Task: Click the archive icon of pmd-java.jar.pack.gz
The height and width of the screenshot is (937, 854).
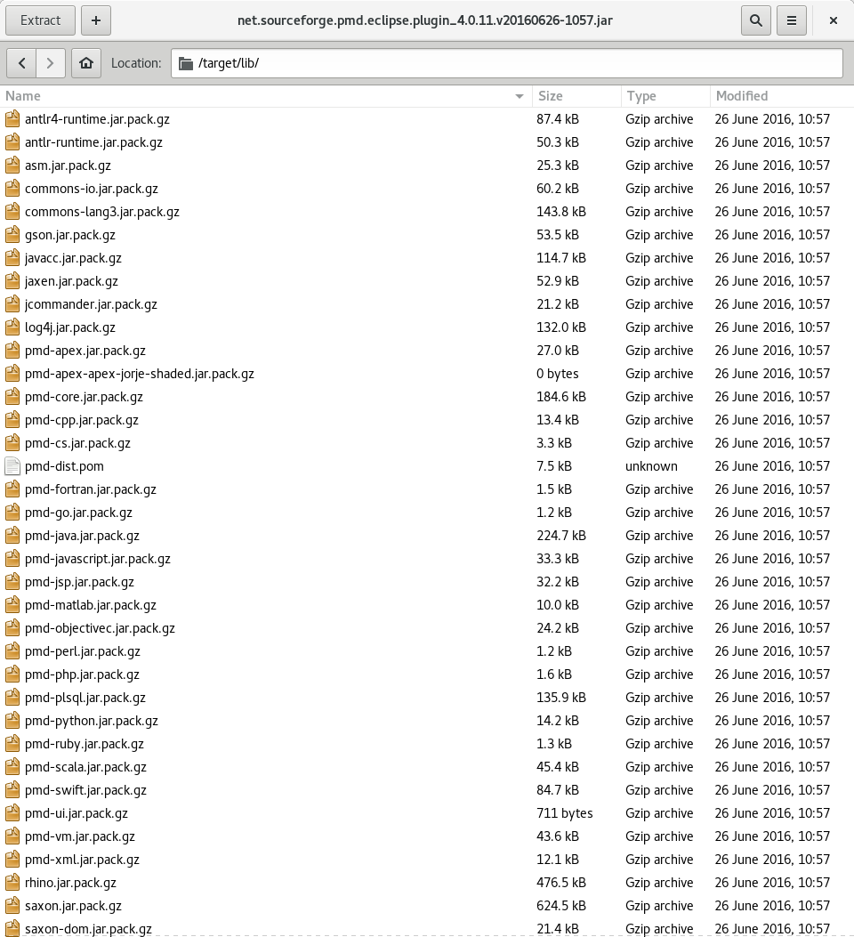Action: pos(12,536)
